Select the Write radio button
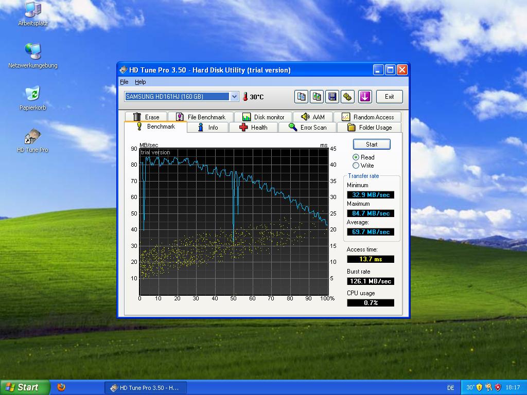 pos(356,165)
